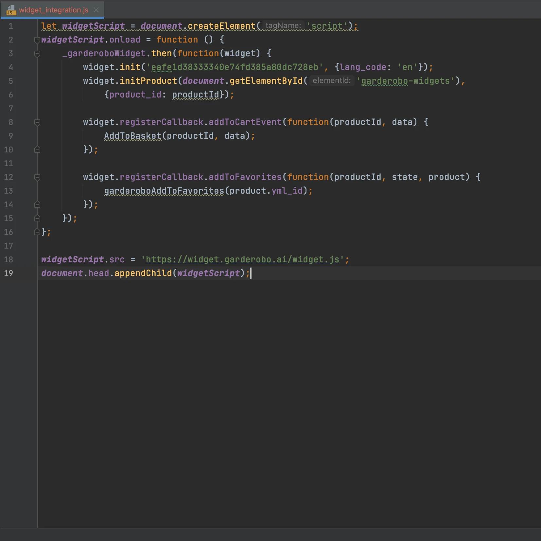Click the 'en' string on line 4
The image size is (541, 541).
point(407,67)
